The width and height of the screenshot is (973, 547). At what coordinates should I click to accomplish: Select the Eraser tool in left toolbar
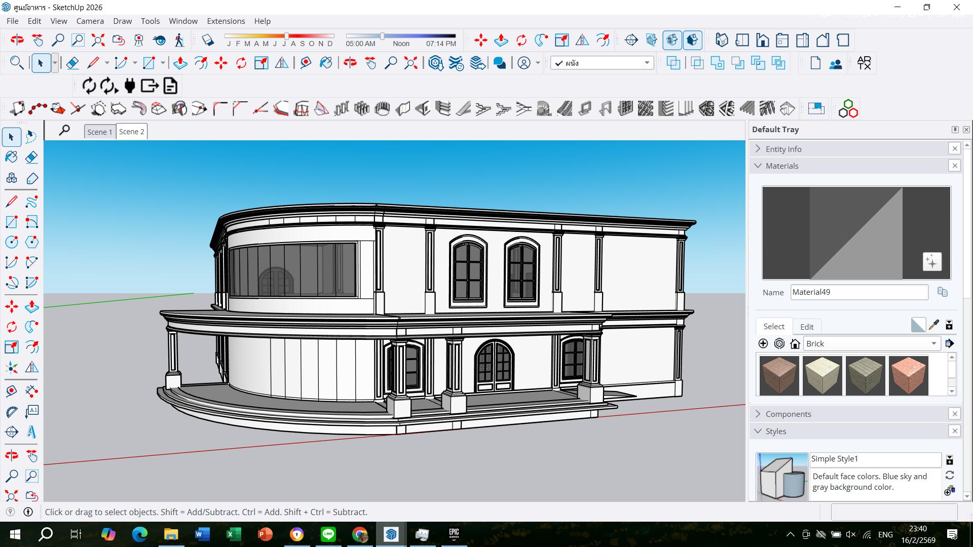tap(31, 157)
